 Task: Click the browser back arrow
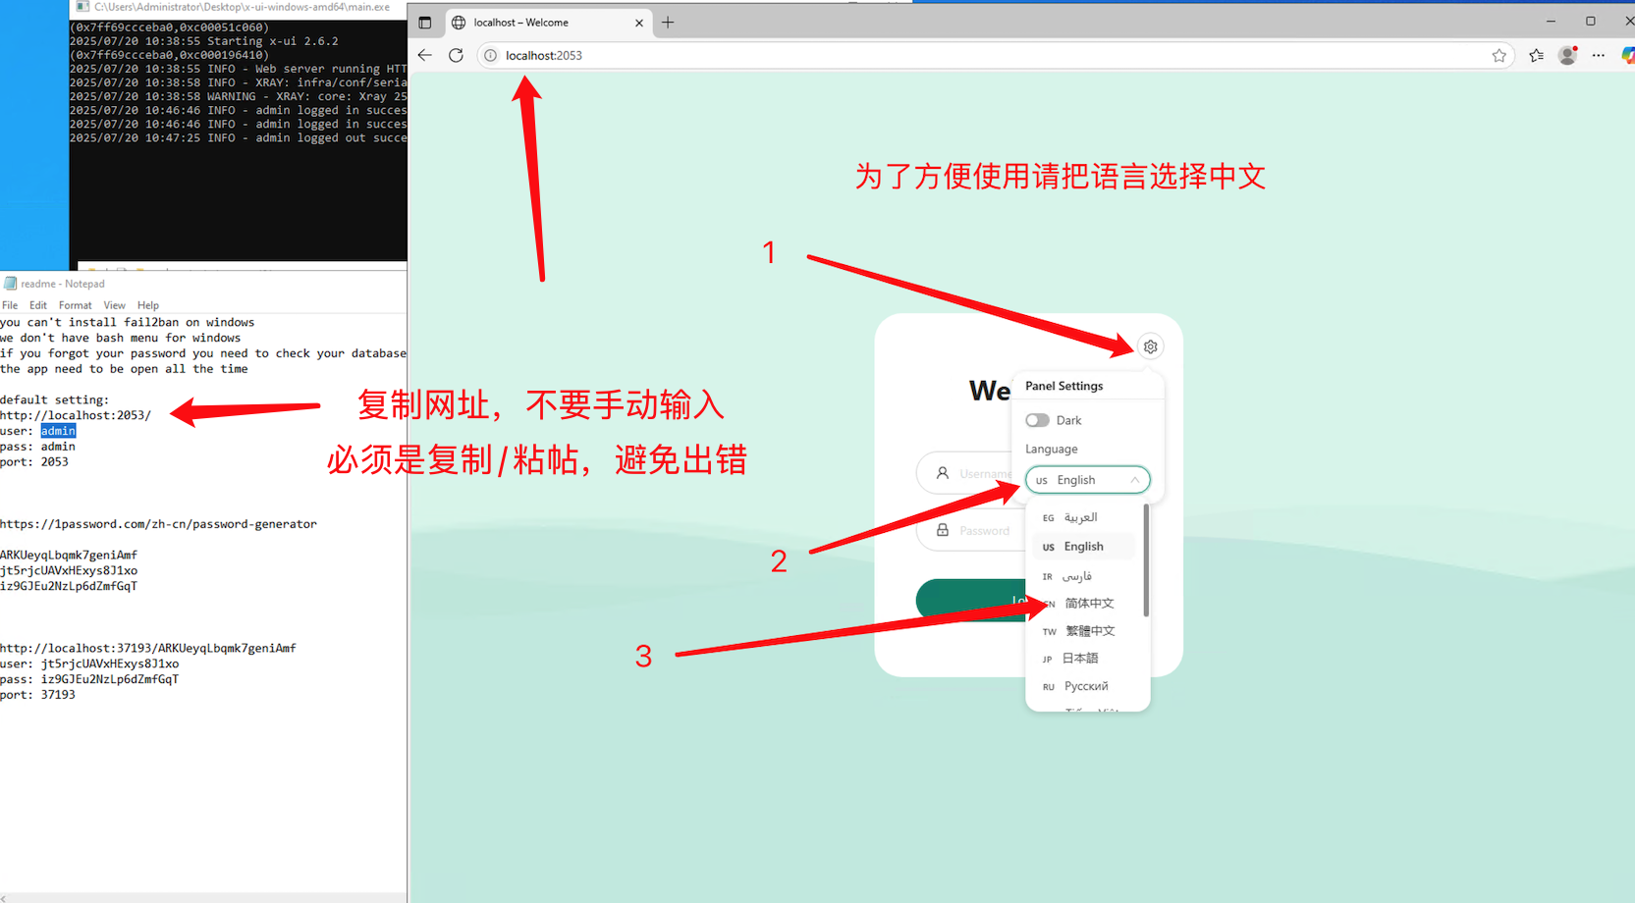[x=424, y=56]
